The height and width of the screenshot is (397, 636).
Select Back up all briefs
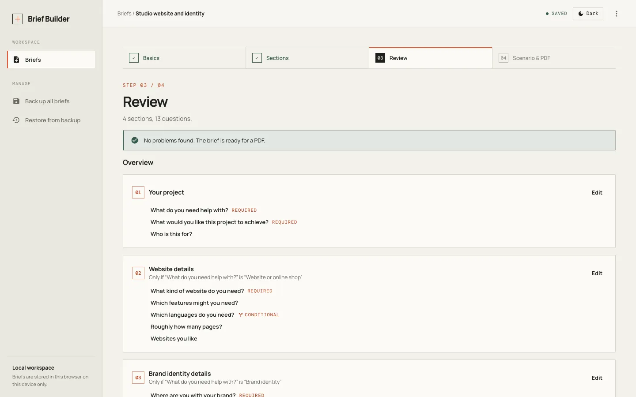point(51,101)
